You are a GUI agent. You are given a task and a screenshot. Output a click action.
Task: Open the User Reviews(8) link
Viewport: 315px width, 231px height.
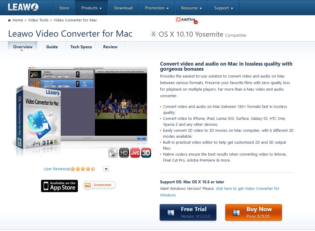point(57,169)
